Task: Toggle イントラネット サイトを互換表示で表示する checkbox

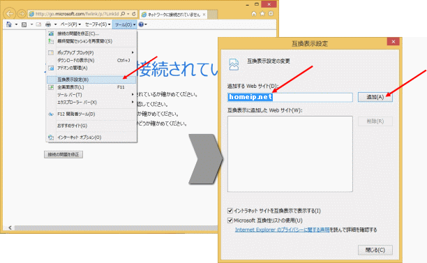Action: coord(230,211)
